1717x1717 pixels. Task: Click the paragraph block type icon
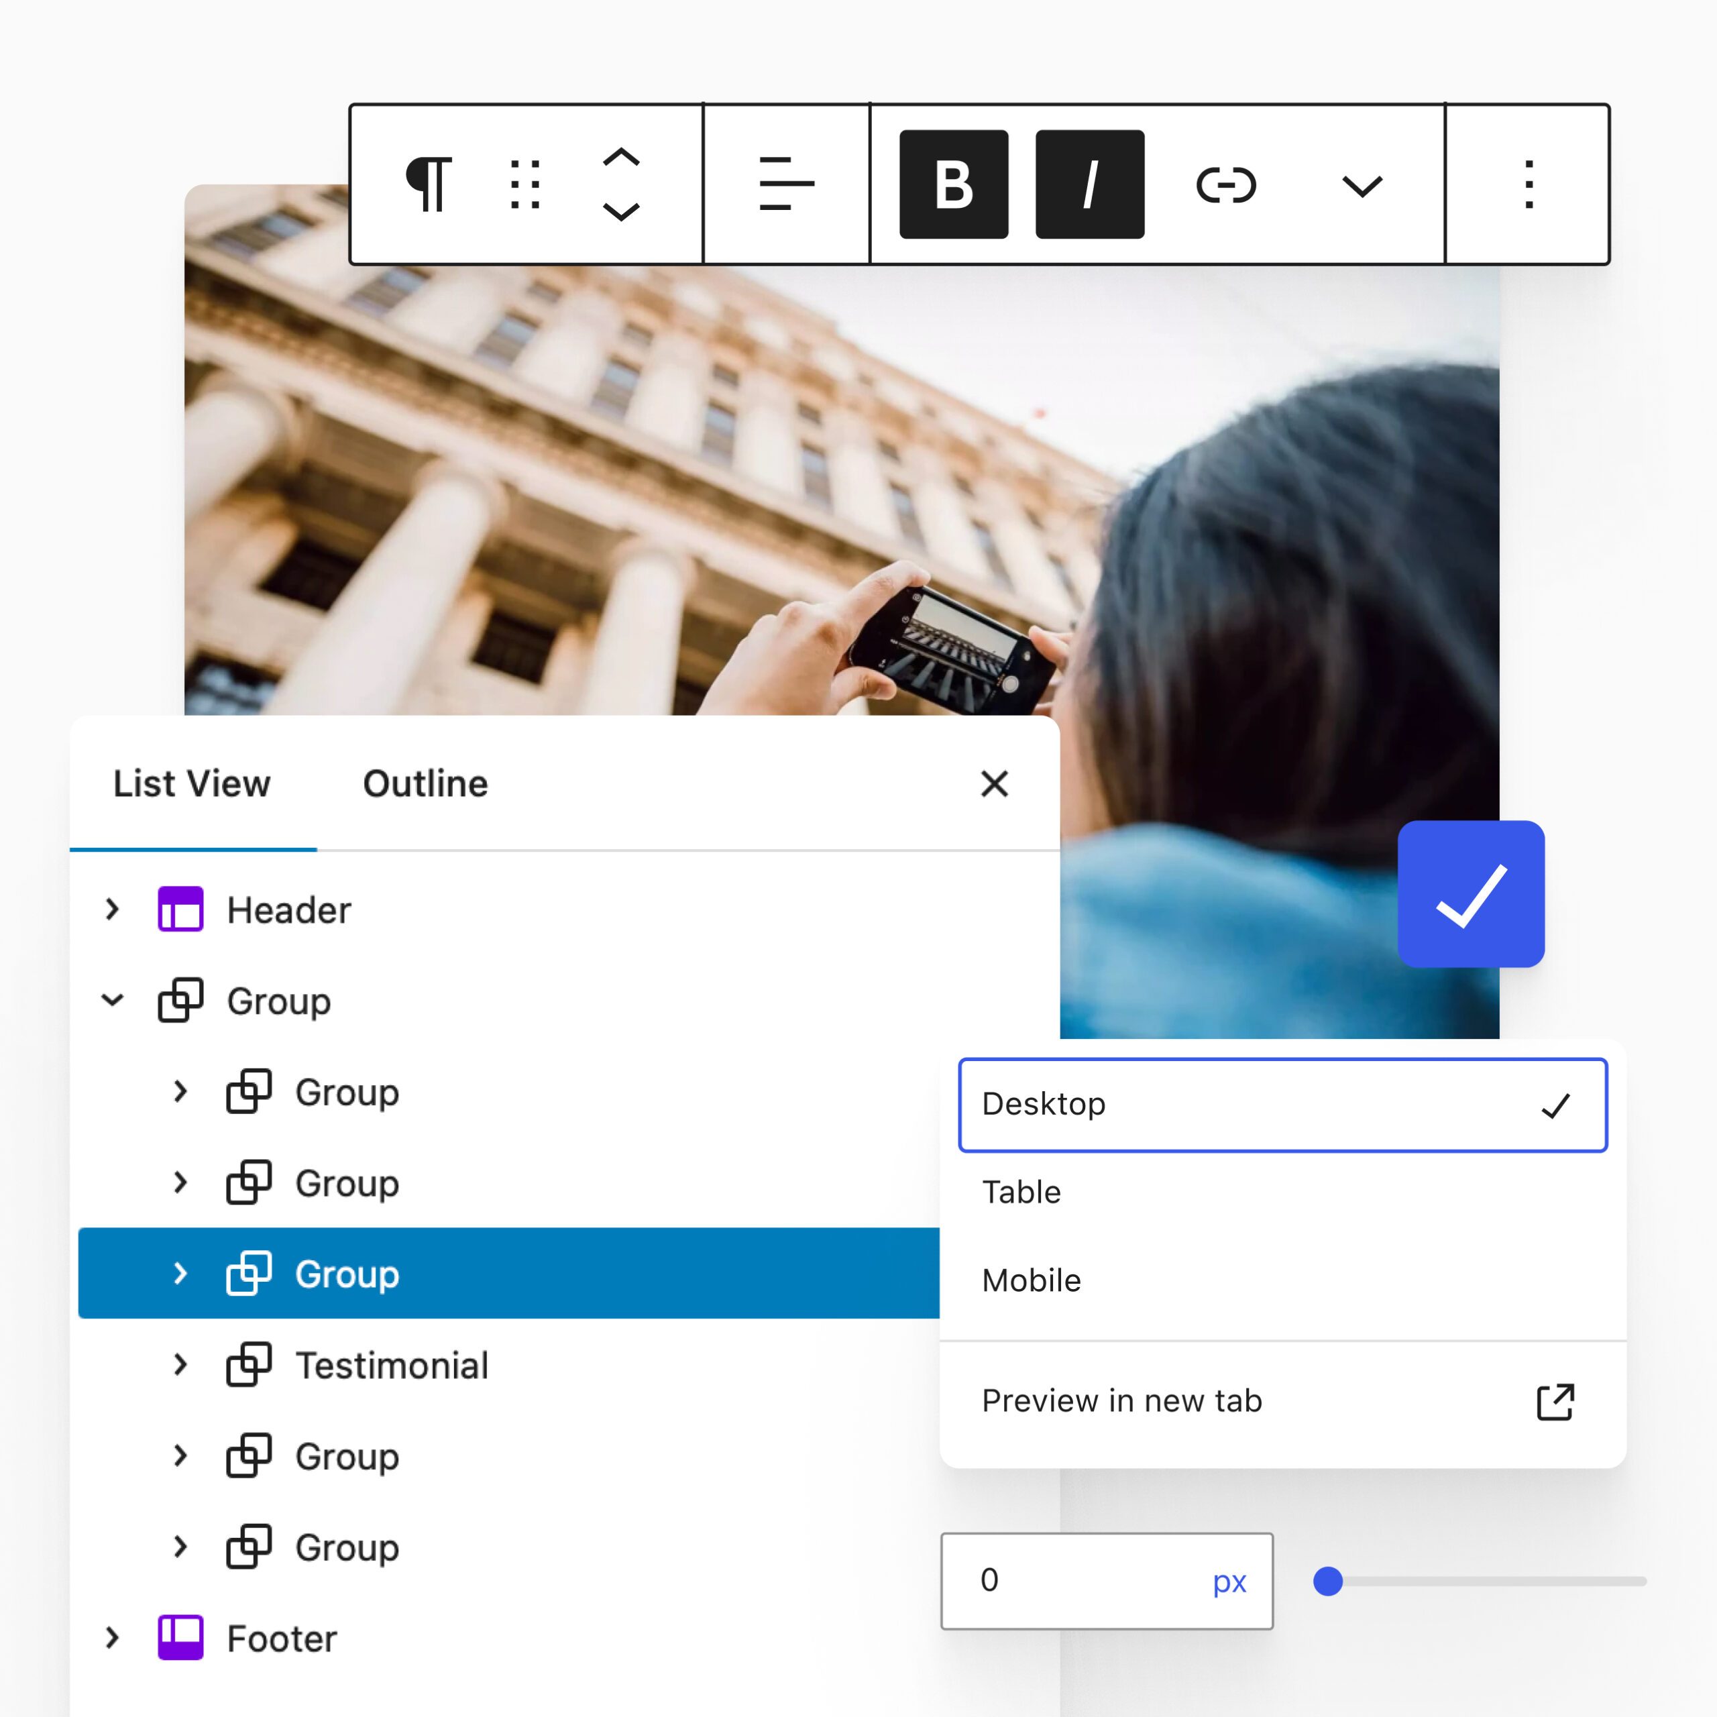coord(429,184)
